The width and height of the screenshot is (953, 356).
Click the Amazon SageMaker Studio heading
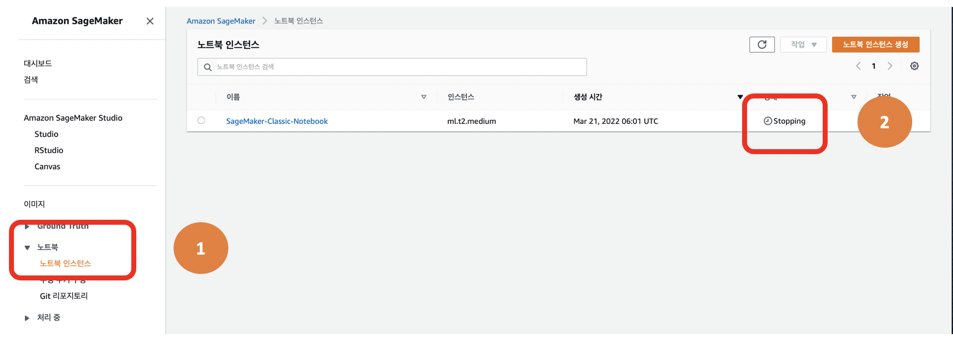coord(73,118)
